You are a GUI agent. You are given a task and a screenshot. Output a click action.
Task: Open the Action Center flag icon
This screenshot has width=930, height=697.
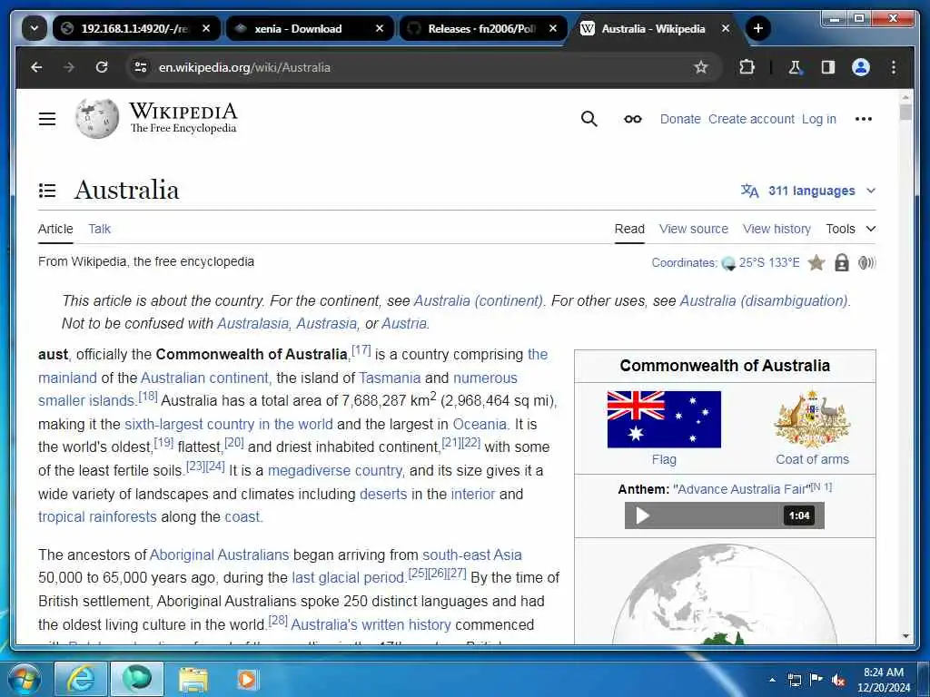tap(816, 680)
